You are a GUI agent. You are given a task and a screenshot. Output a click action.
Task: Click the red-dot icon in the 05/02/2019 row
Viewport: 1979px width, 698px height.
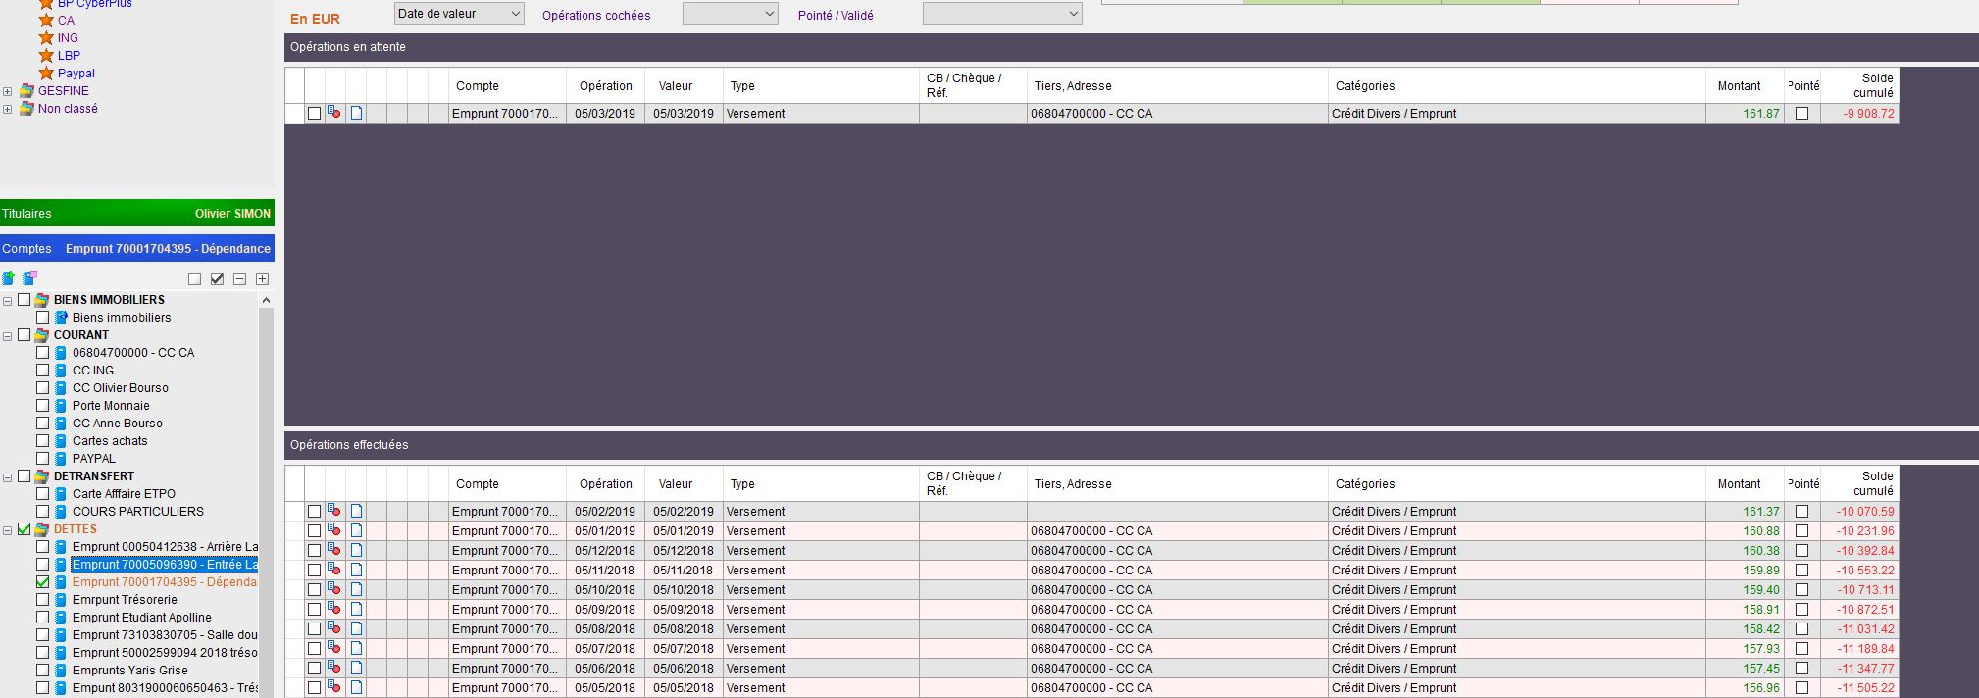coord(334,512)
